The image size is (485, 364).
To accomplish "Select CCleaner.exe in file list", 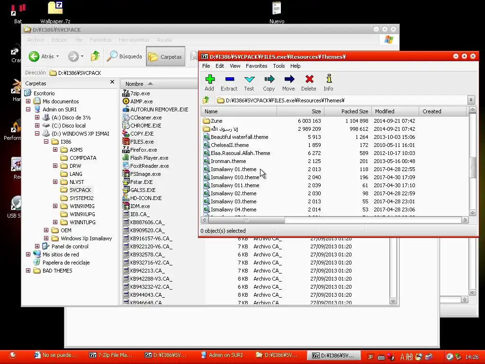I will (x=142, y=118).
